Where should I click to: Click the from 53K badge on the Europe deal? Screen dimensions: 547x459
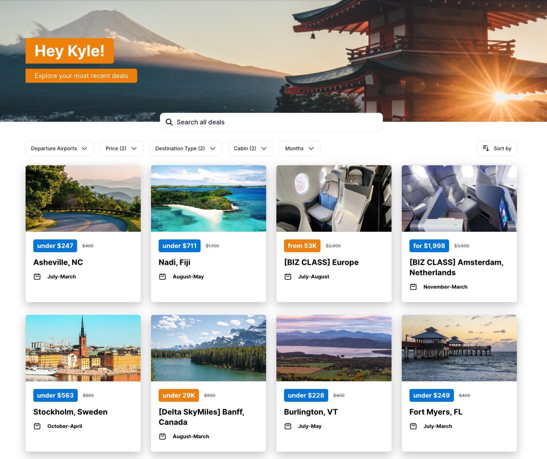[x=302, y=246]
